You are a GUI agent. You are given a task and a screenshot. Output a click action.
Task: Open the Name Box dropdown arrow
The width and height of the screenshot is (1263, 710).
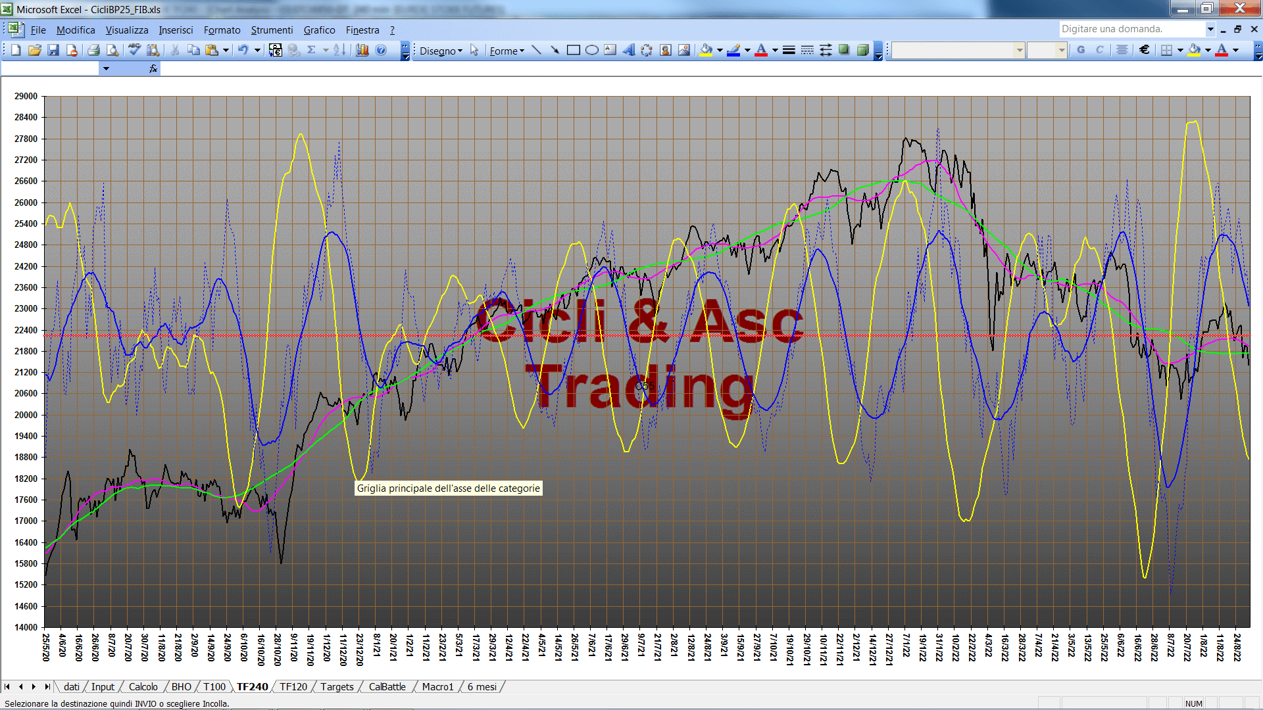point(106,68)
